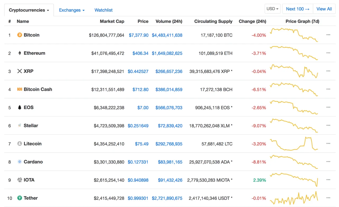Sort by the Market Cap column header
Screen dimensions: 339x207
112,21
